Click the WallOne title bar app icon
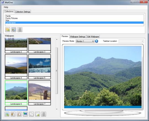This screenshot has width=149, height=121. [3, 2]
